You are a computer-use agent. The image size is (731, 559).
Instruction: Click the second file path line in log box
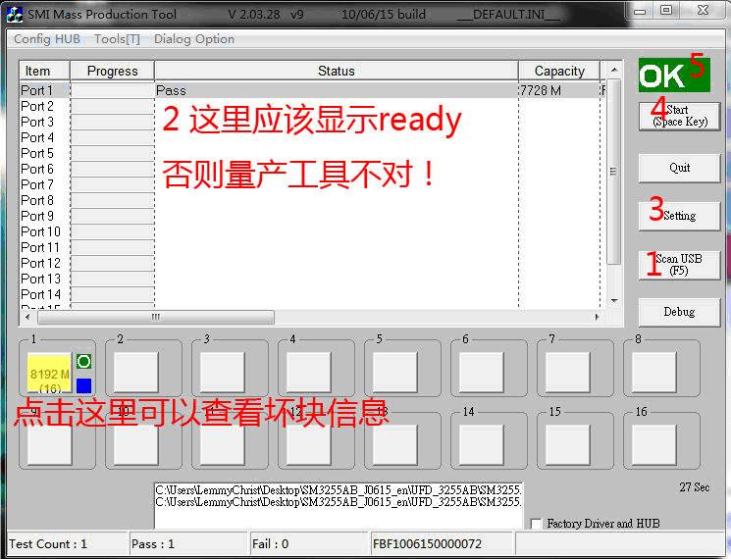coord(338,502)
